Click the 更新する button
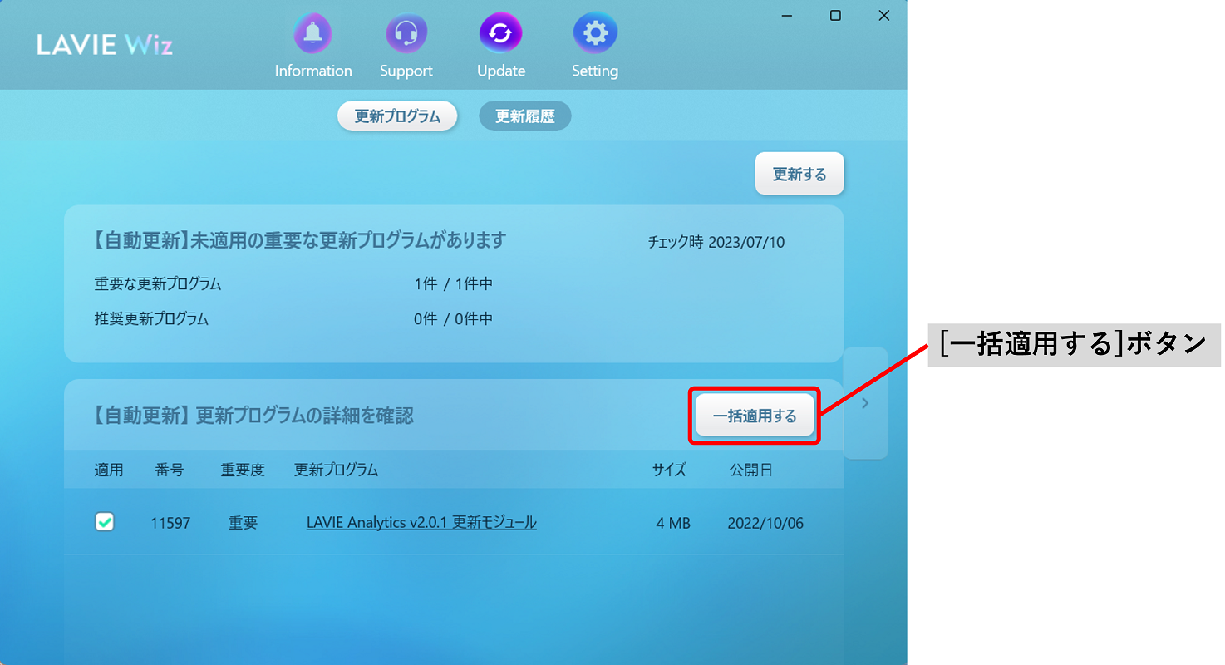The height and width of the screenshot is (665, 1225). click(x=798, y=173)
